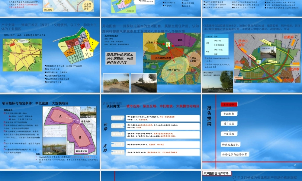Click the 八里台镇中心 map label
302x181 pixels.
[x=174, y=70]
